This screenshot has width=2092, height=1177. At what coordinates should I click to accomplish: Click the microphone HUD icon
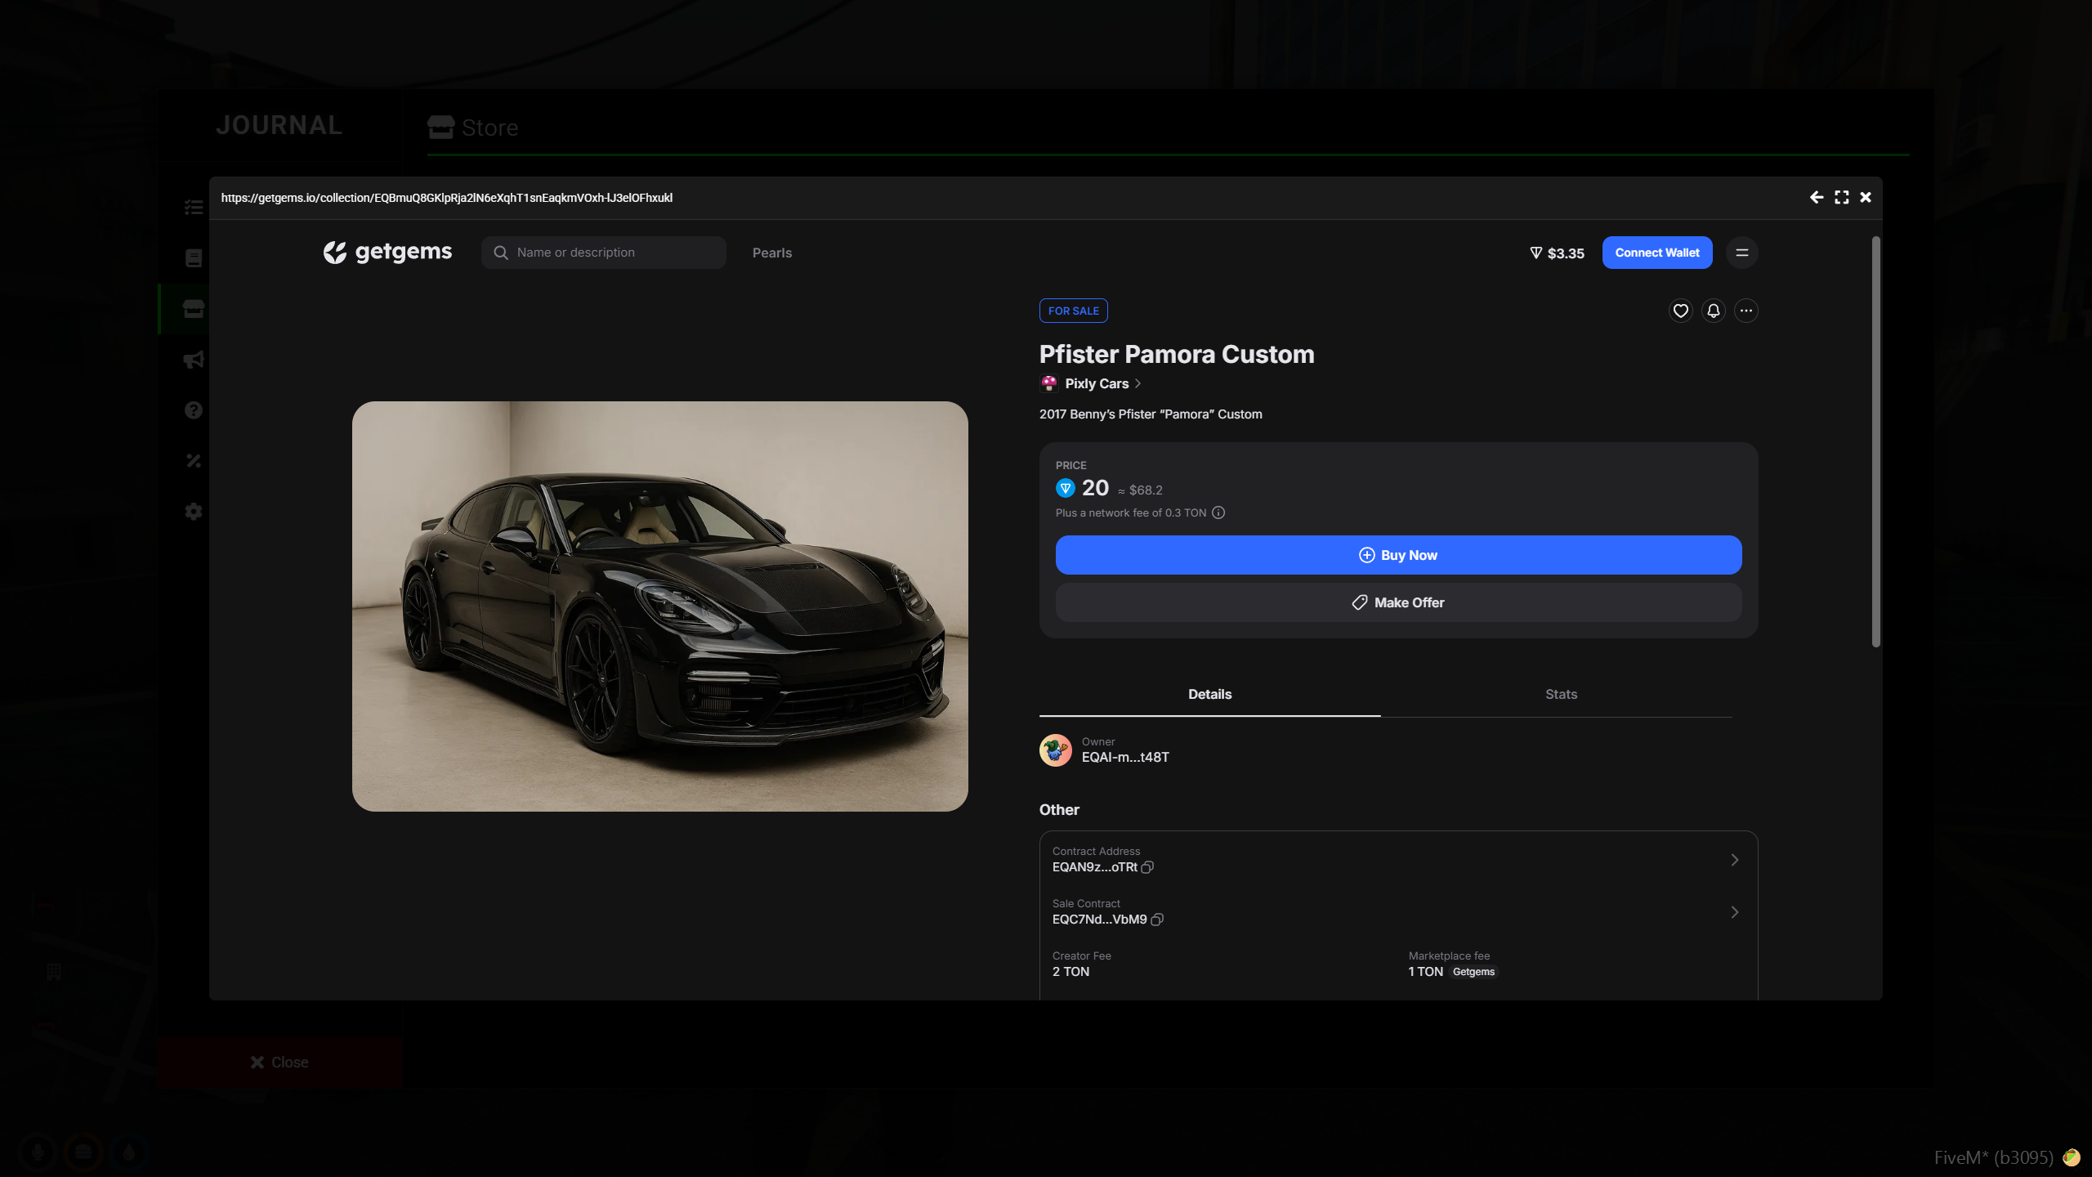pyautogui.click(x=37, y=1152)
